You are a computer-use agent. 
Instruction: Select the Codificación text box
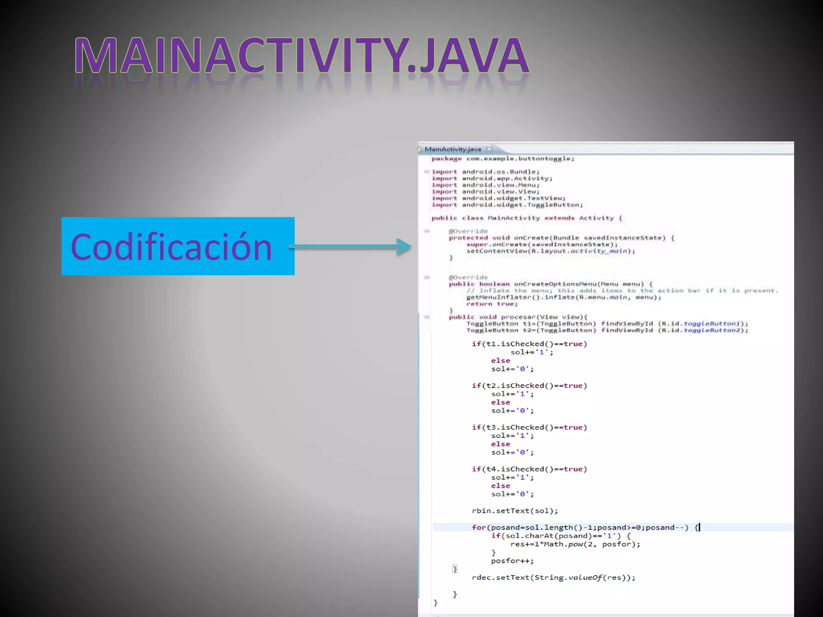tap(178, 246)
